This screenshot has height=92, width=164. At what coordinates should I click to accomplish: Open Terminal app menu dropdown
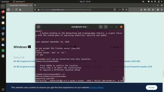[x=19, y=2]
